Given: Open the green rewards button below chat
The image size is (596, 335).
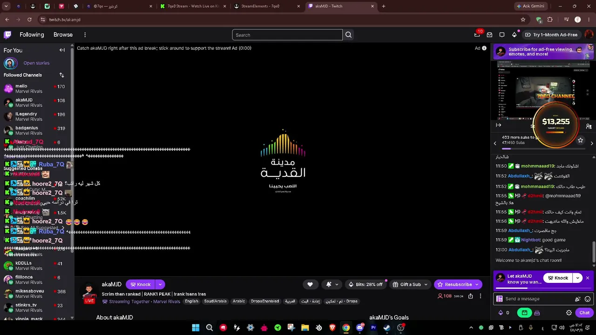Looking at the screenshot, I should (524, 313).
